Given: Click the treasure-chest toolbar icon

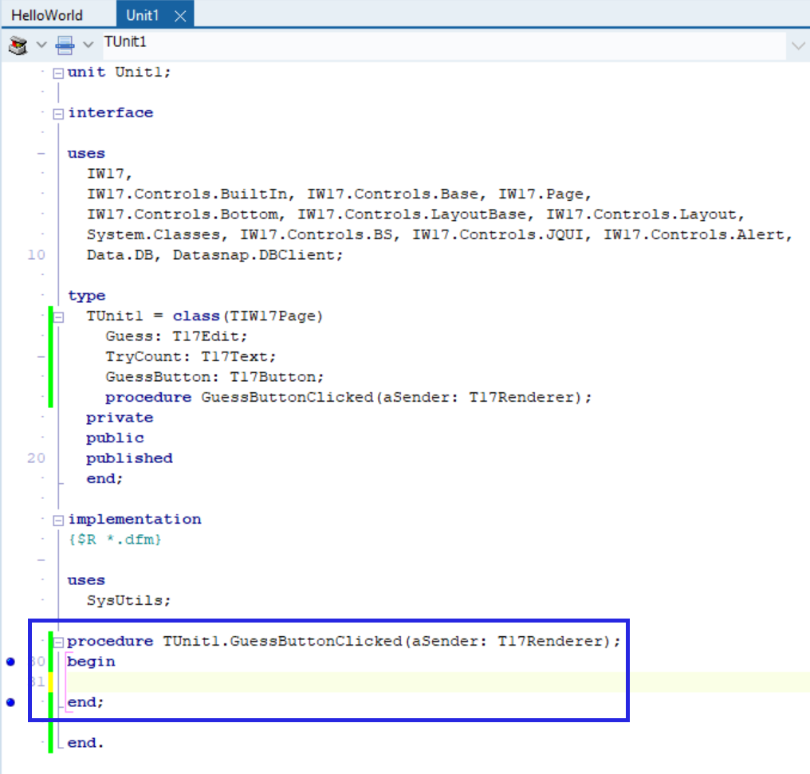Looking at the screenshot, I should point(18,45).
